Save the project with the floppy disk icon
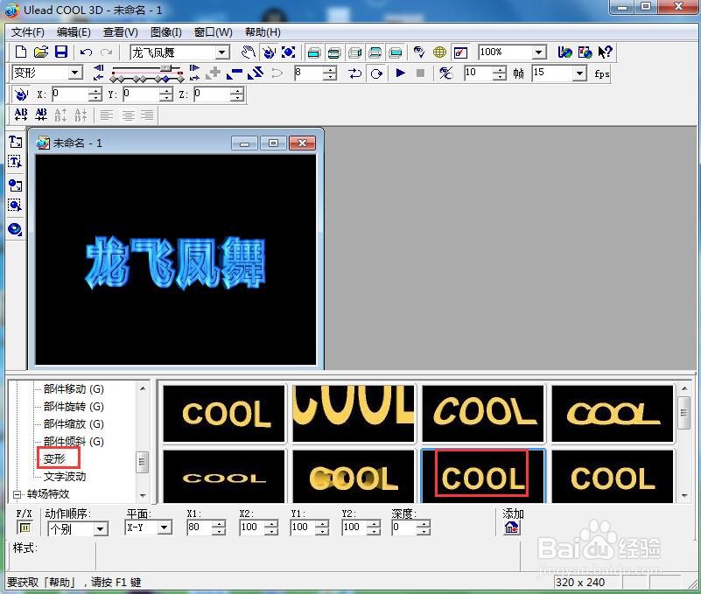This screenshot has width=701, height=594. (x=61, y=52)
